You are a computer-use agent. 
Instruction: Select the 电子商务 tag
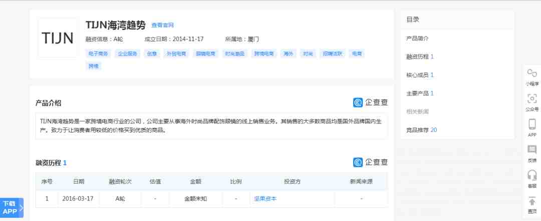point(98,54)
